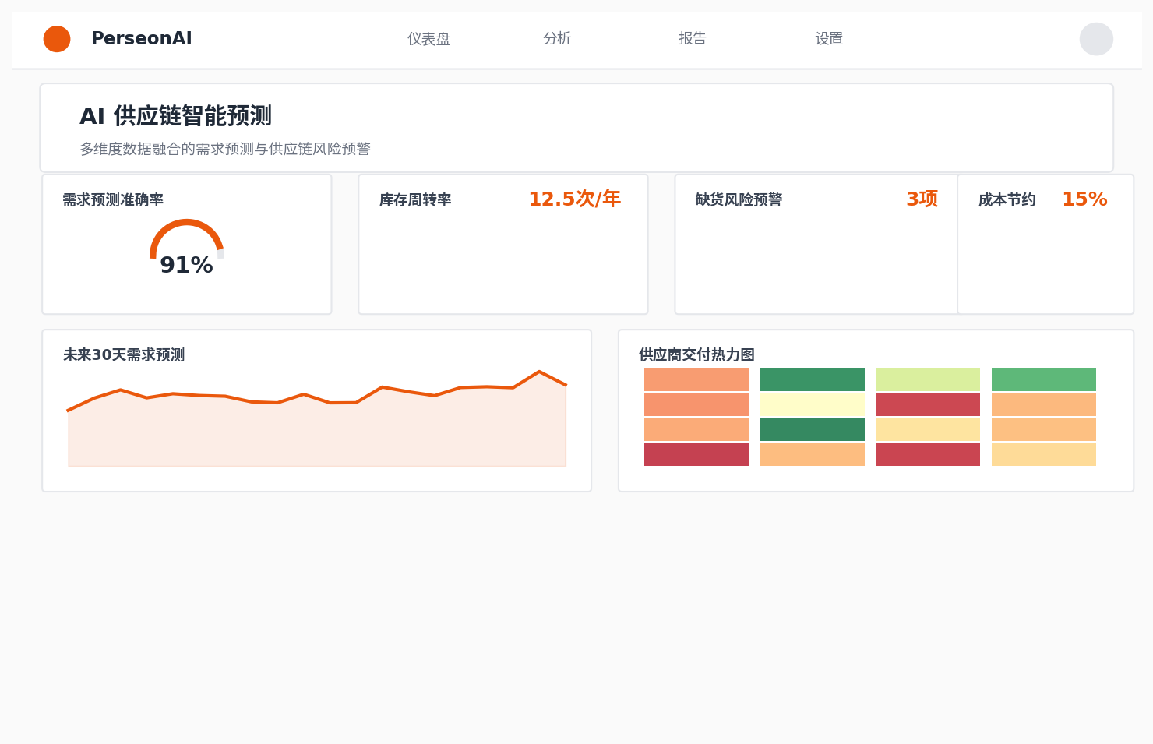Click the demand forecast line chart area
This screenshot has width=1153, height=744.
(x=317, y=418)
